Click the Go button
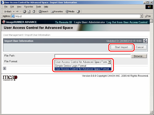Screen dimensions: 154x115 (148, 16)
